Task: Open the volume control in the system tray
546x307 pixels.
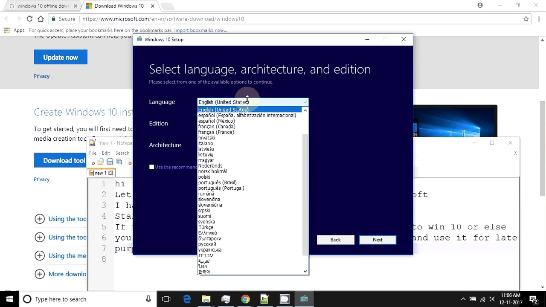Action: [491, 299]
